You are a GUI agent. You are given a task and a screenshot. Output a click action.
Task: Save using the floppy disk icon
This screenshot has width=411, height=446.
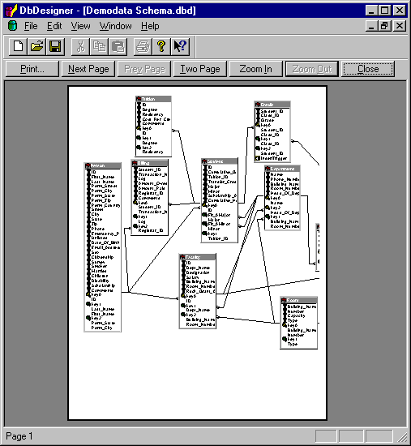tap(55, 46)
